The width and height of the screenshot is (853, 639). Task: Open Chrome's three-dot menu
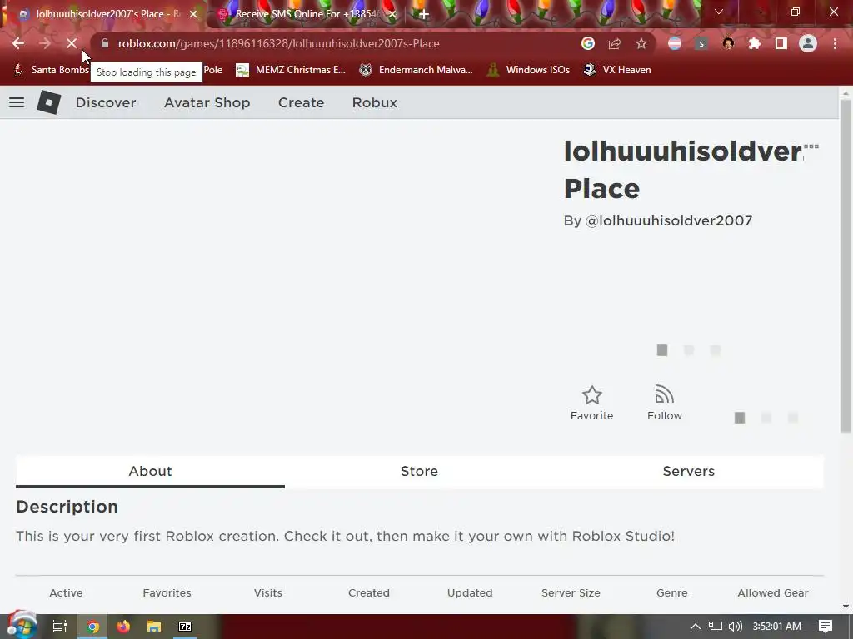coord(835,43)
